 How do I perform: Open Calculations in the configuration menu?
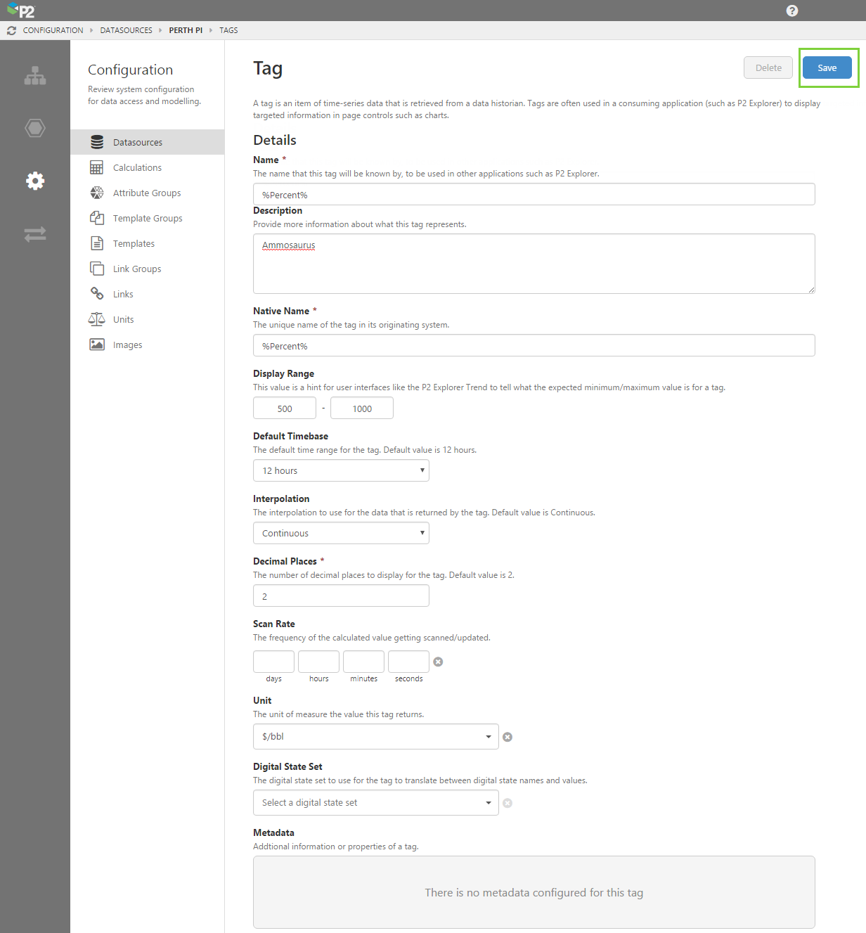pyautogui.click(x=137, y=167)
